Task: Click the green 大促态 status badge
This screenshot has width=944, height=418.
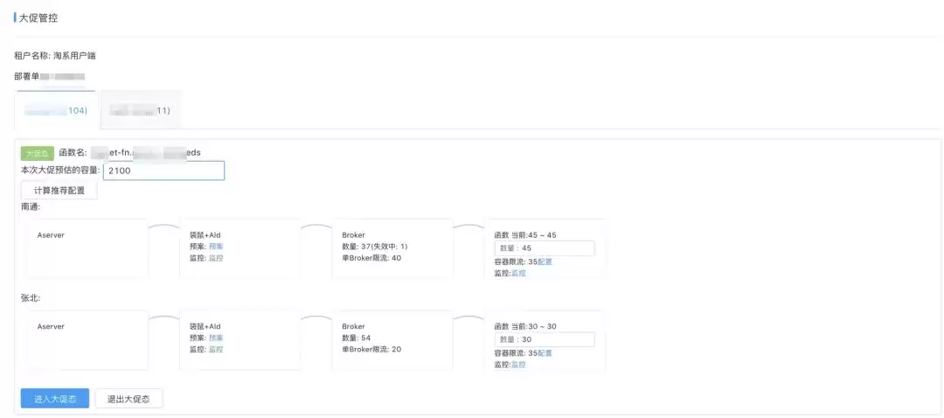Action: tap(38, 153)
